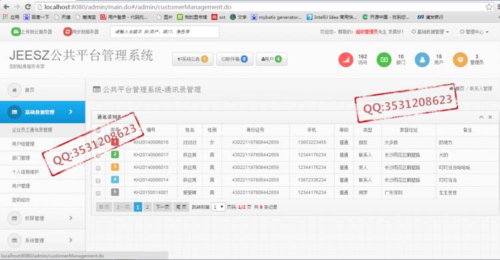
Task: Open the jump-to-page number dropdown
Action: tap(218, 207)
